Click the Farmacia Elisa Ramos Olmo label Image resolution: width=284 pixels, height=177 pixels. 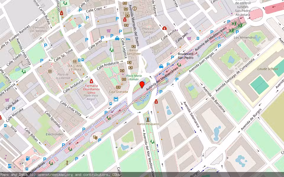click(91, 89)
